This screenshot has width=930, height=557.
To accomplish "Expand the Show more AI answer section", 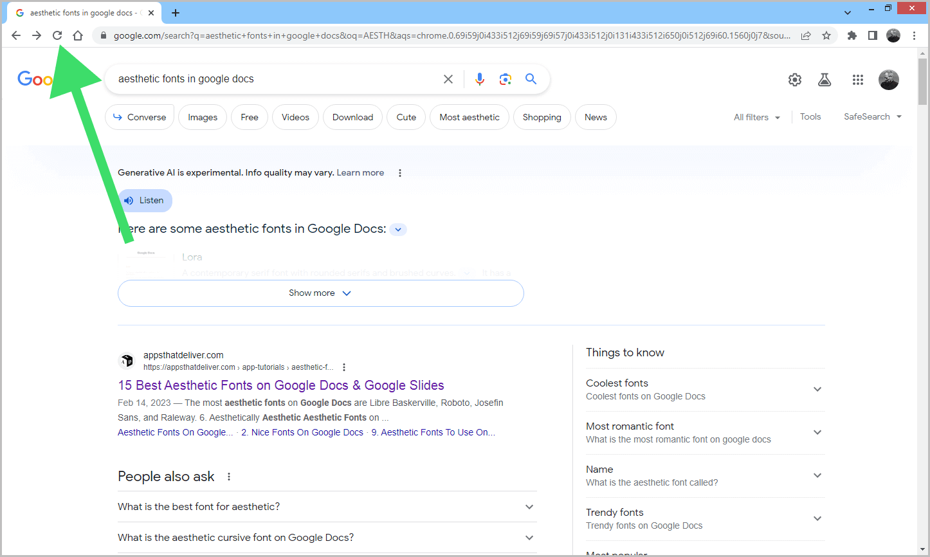I will pos(320,293).
